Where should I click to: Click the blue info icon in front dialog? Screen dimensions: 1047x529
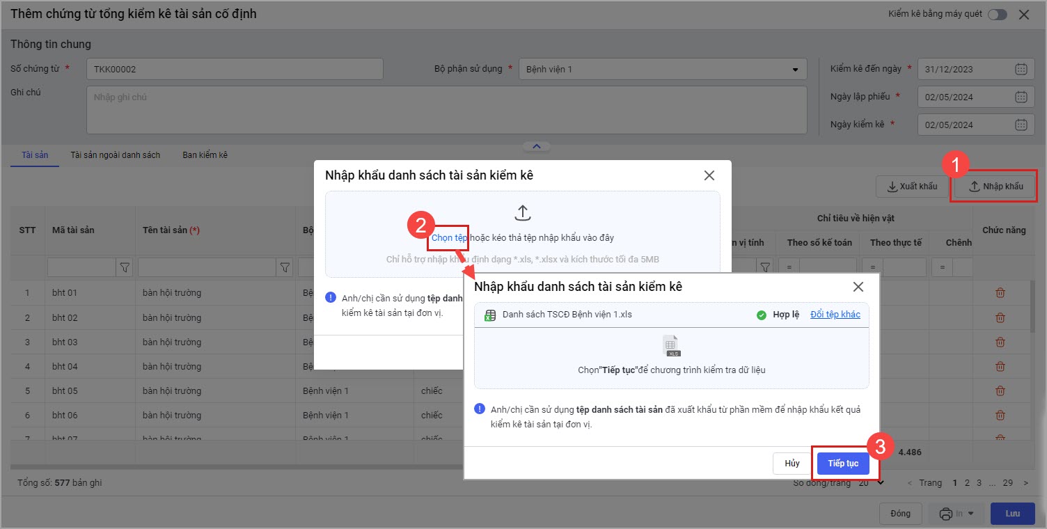(x=479, y=409)
